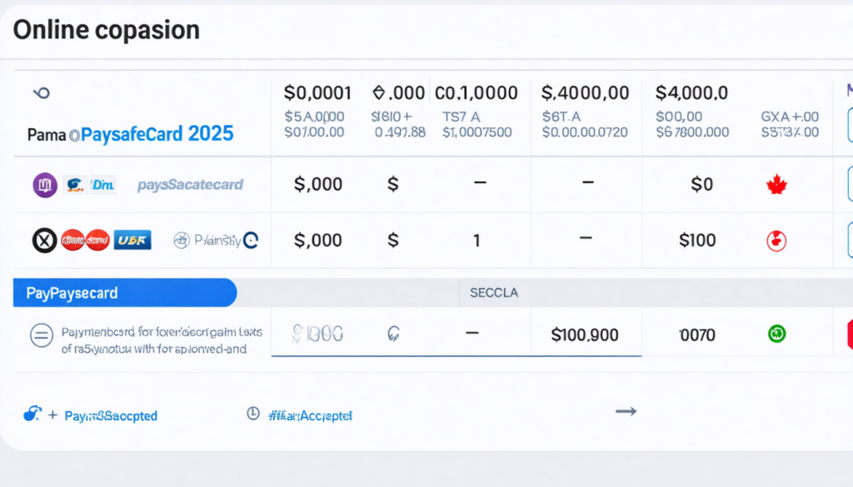Switch to the PayPaysecard tab

pos(125,293)
